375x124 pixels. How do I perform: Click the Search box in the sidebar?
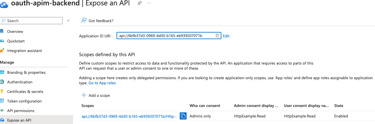tap(31, 21)
